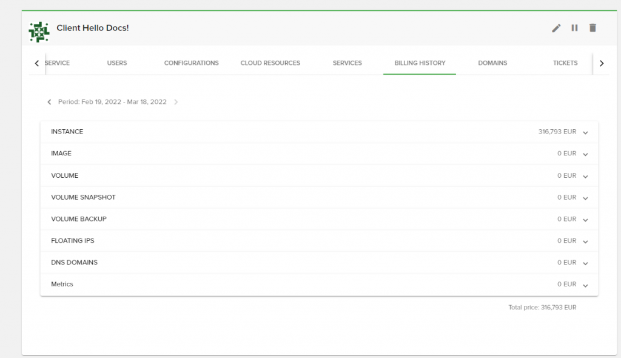Click the DNS DOMAINS row label

(x=74, y=263)
